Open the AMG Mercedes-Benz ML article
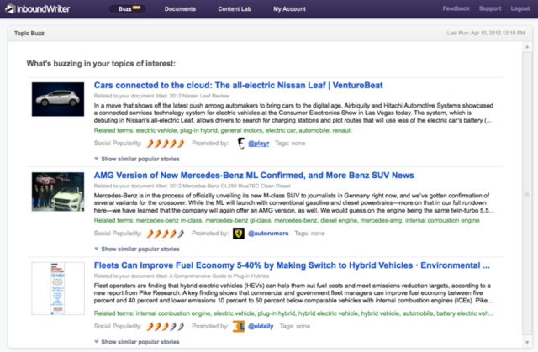Screen dimensions: 538x352 pos(254,175)
